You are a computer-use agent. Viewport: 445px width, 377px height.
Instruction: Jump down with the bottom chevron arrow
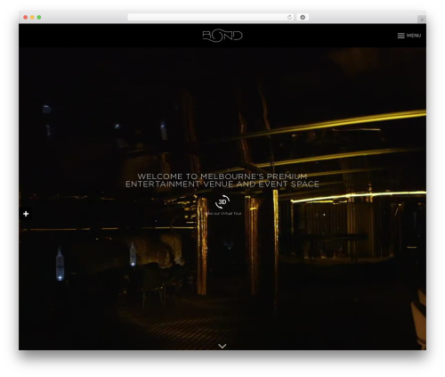pos(222,346)
